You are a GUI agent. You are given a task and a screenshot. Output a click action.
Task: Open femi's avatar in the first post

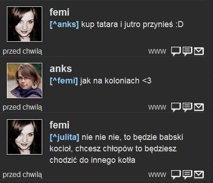(x=24, y=24)
